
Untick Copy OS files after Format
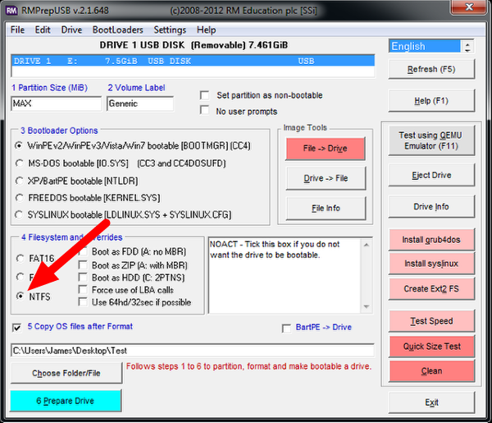(x=17, y=328)
